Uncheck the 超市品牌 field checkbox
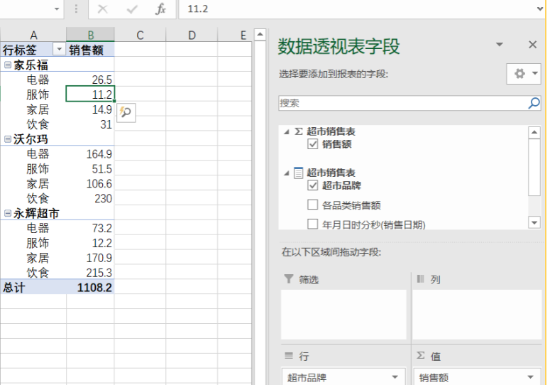This screenshot has width=550, height=385. [x=312, y=185]
